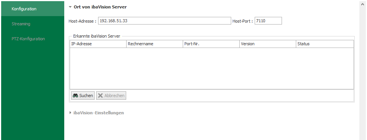
Task: Sort by Rechnername column header
Action: [155, 44]
